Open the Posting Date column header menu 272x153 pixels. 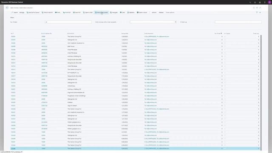[125, 34]
